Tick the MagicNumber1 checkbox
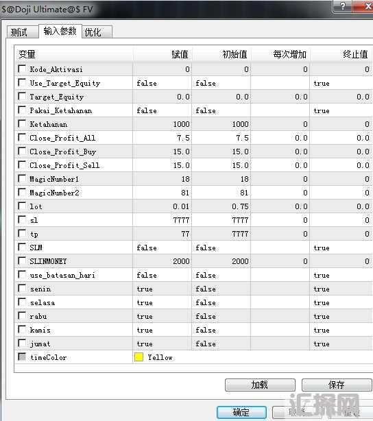This screenshot has height=421, width=373. click(x=22, y=178)
